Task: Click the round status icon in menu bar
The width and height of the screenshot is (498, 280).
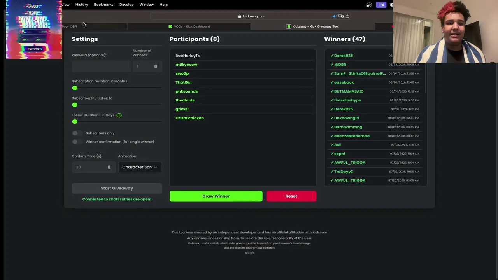Action: [369, 5]
